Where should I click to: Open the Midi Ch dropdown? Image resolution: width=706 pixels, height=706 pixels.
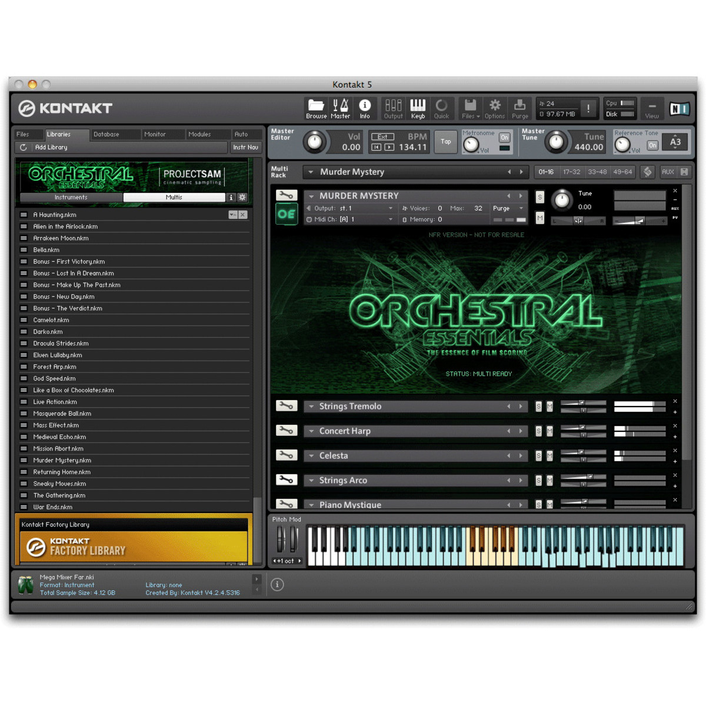[390, 219]
